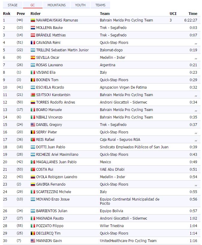Click the Dutch flag next to Mollema

pyautogui.click(x=33, y=28)
